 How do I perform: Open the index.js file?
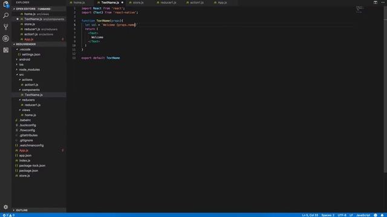click(39, 160)
